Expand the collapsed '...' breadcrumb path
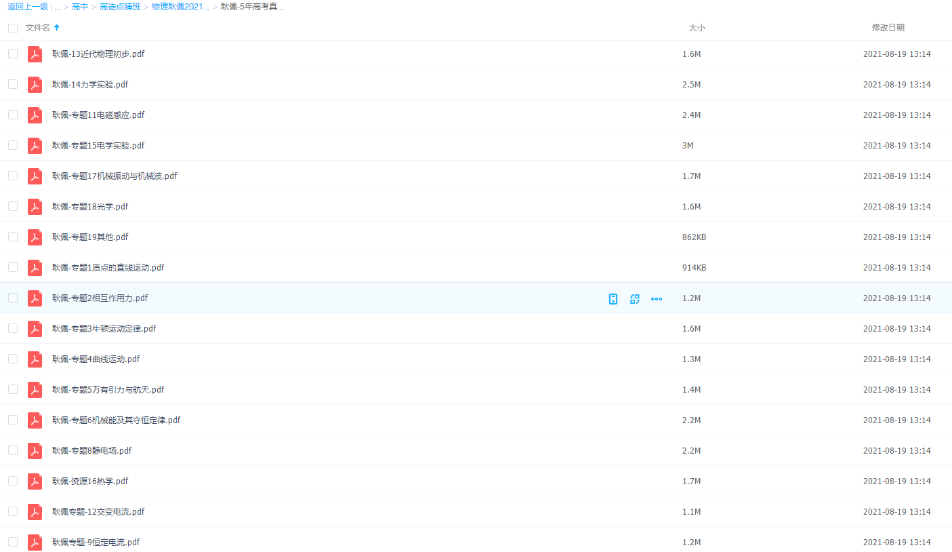952x552 pixels. pyautogui.click(x=58, y=7)
